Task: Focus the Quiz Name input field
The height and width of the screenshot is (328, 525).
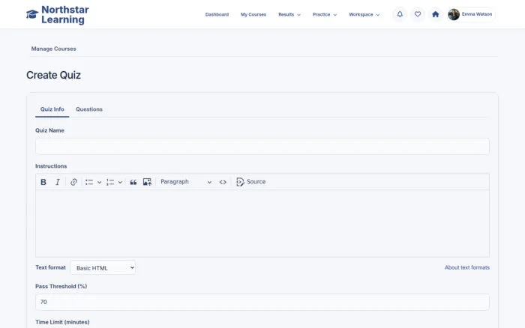Action: pos(262,146)
